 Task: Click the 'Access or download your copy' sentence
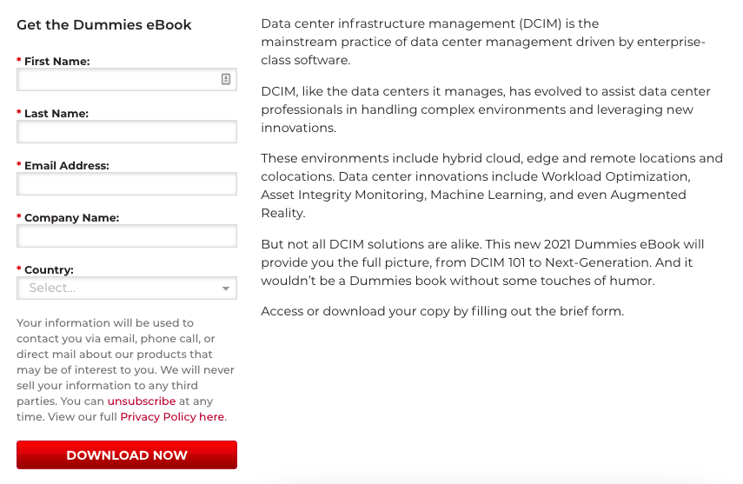(x=442, y=311)
